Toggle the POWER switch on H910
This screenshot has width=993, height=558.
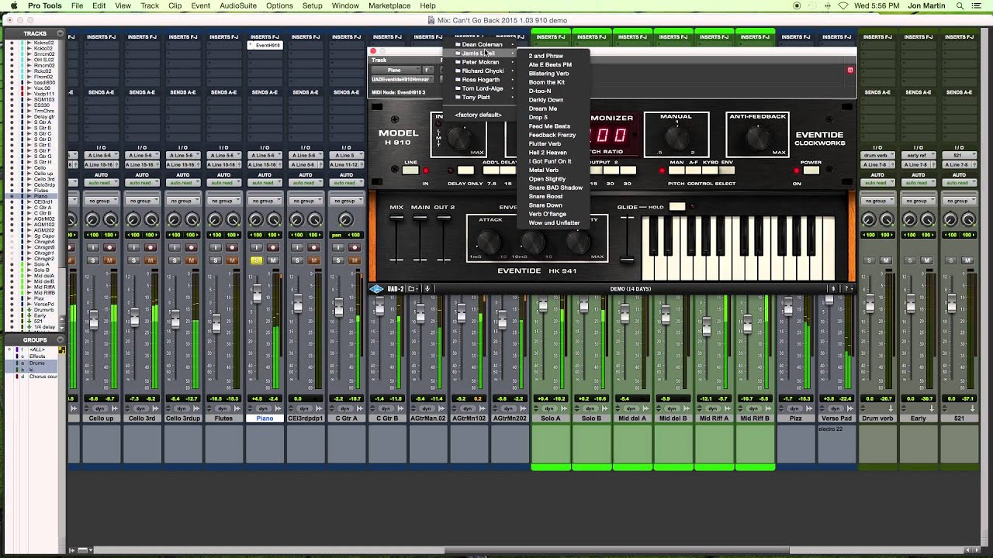(x=811, y=170)
